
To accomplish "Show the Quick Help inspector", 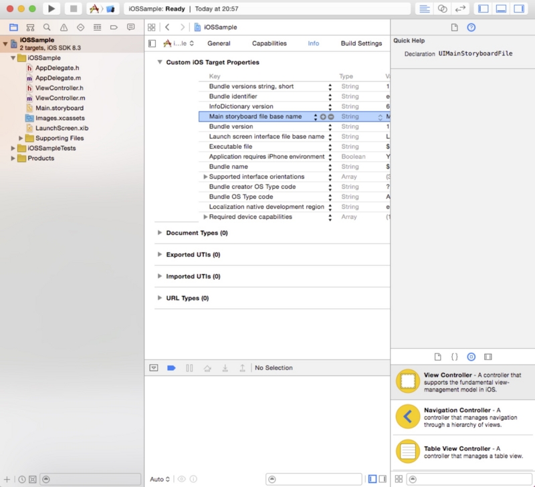I will 471,27.
